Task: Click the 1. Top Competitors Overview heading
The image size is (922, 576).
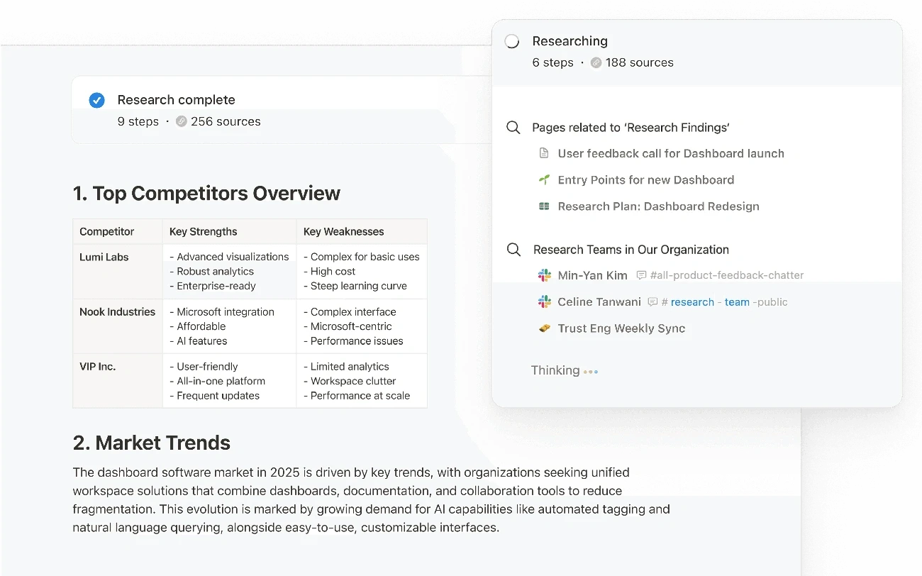Action: point(206,193)
